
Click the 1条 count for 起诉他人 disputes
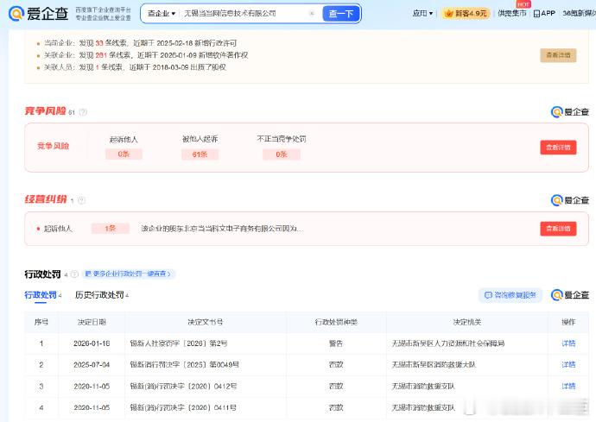[111, 229]
